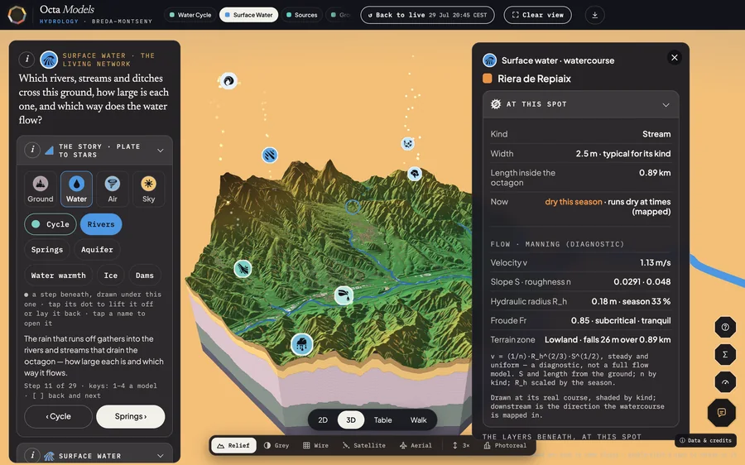Click the vertical exaggeration 3x control

pyautogui.click(x=461, y=445)
